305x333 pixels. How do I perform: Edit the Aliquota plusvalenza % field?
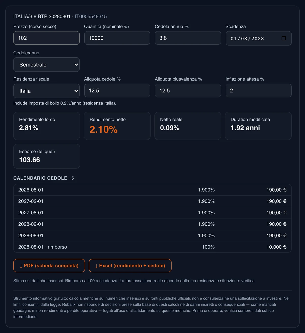[188, 90]
